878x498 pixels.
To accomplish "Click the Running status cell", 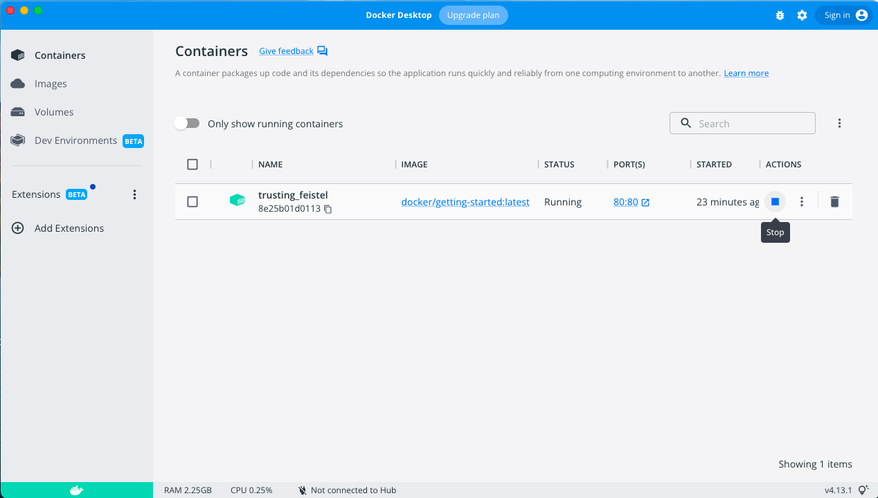I will [x=563, y=202].
